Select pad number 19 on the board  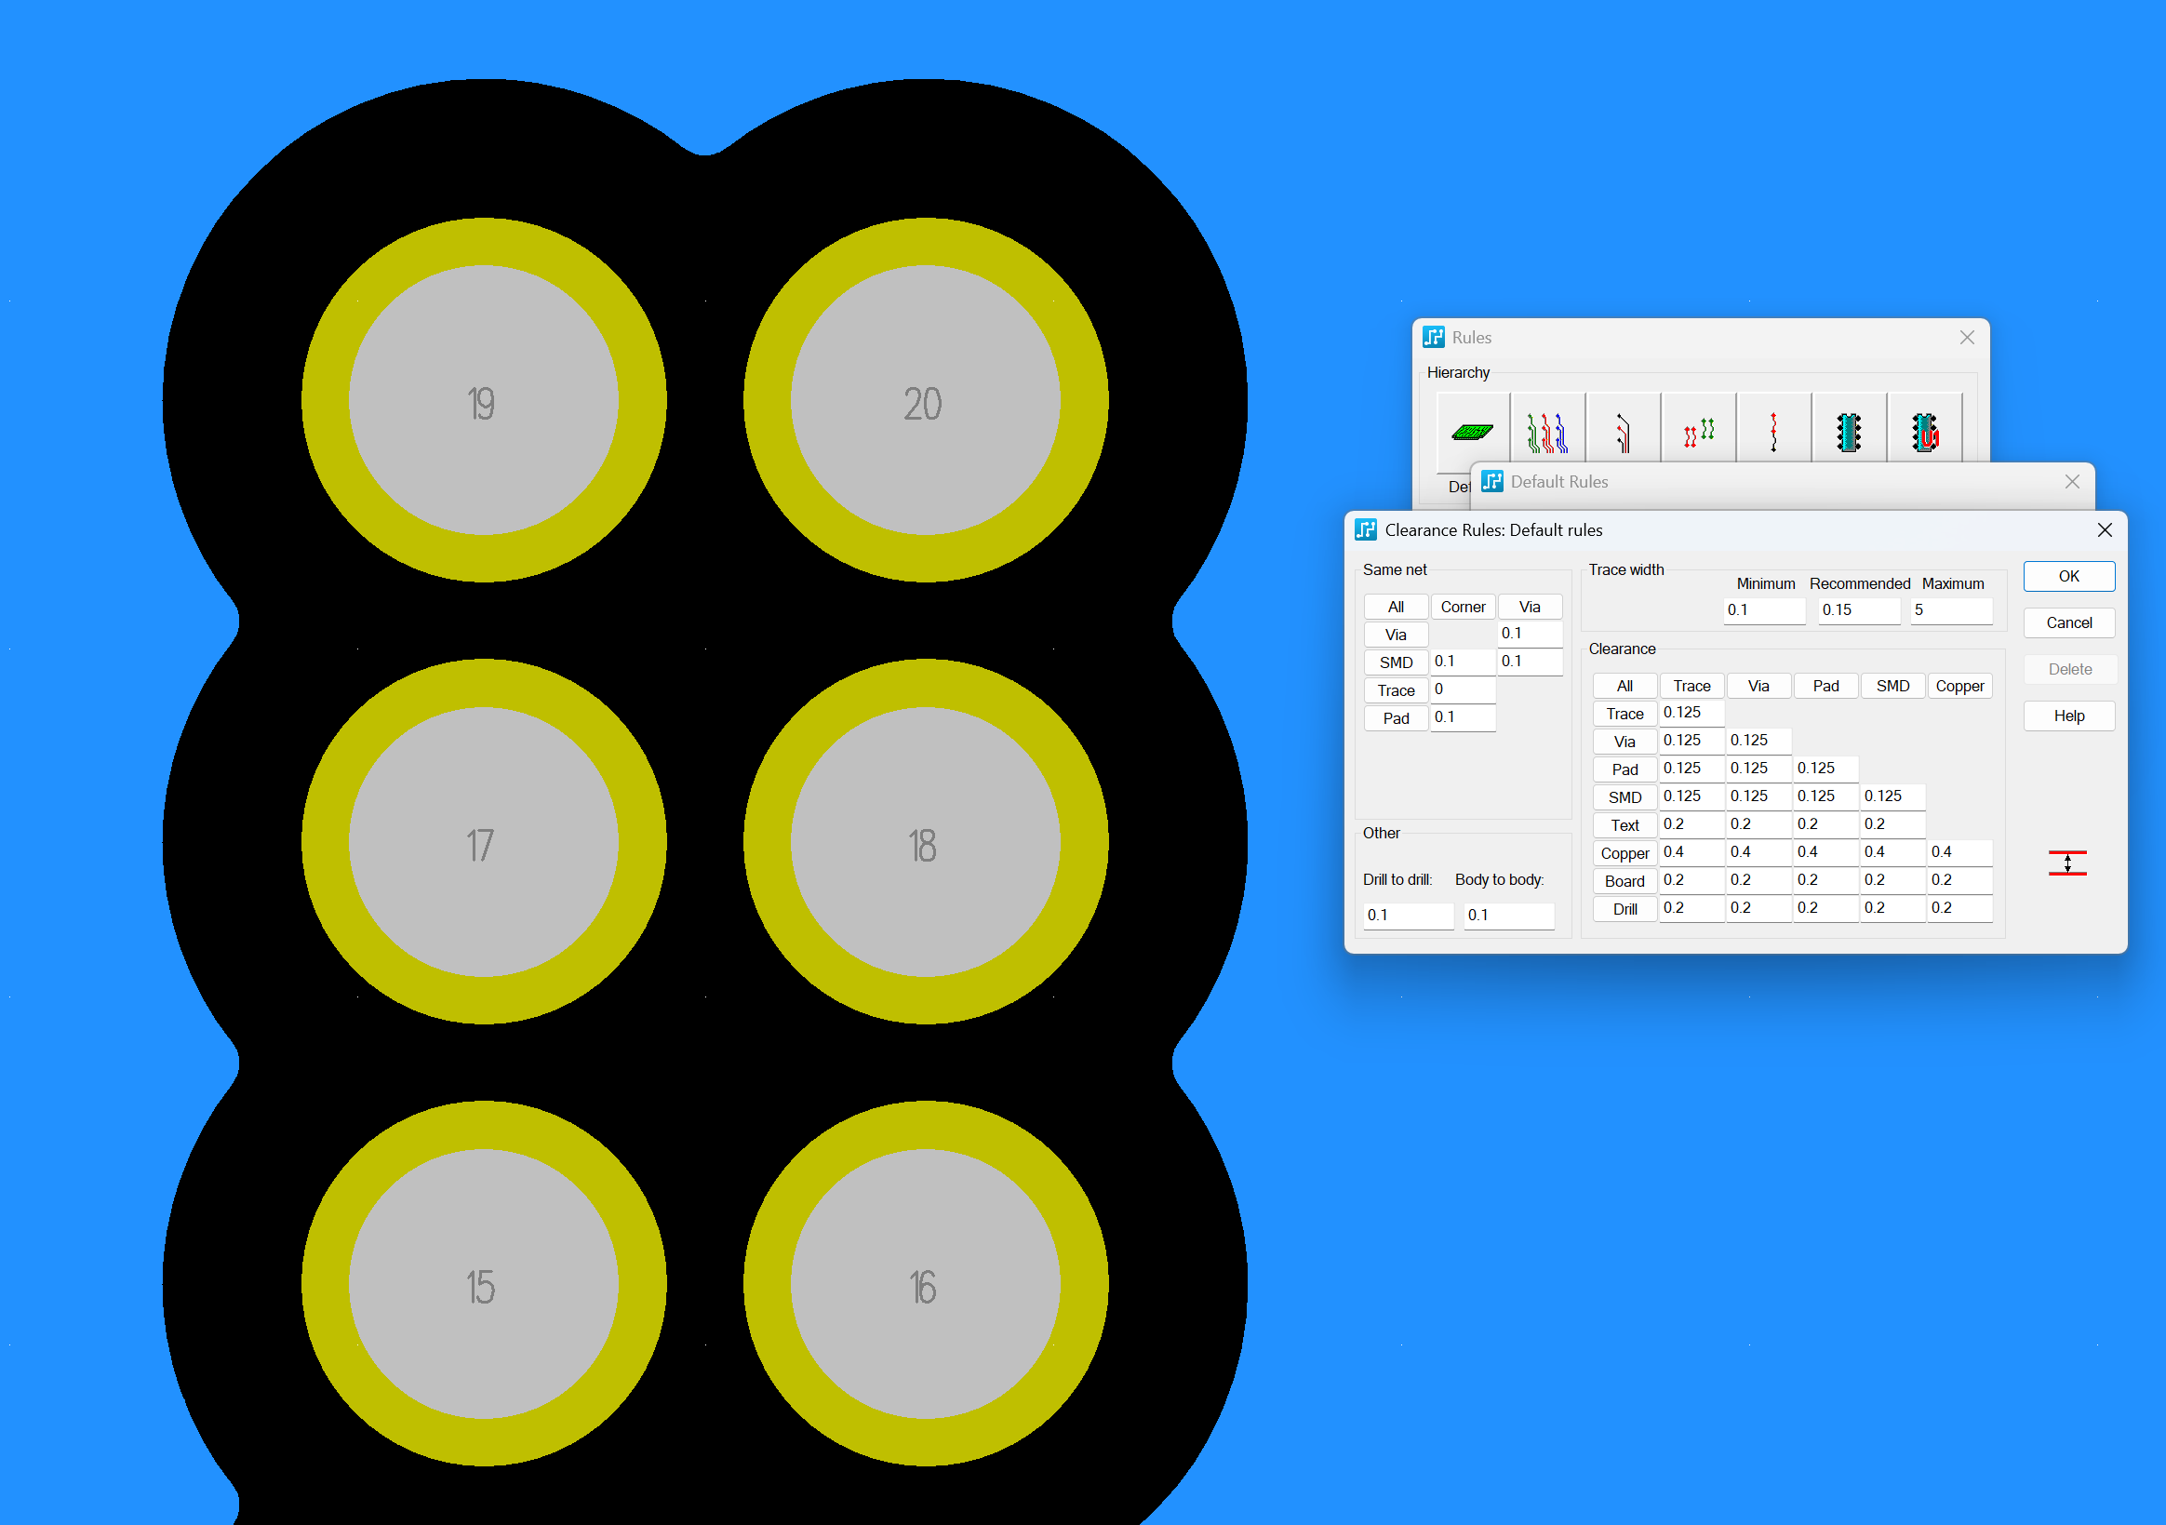[x=483, y=401]
